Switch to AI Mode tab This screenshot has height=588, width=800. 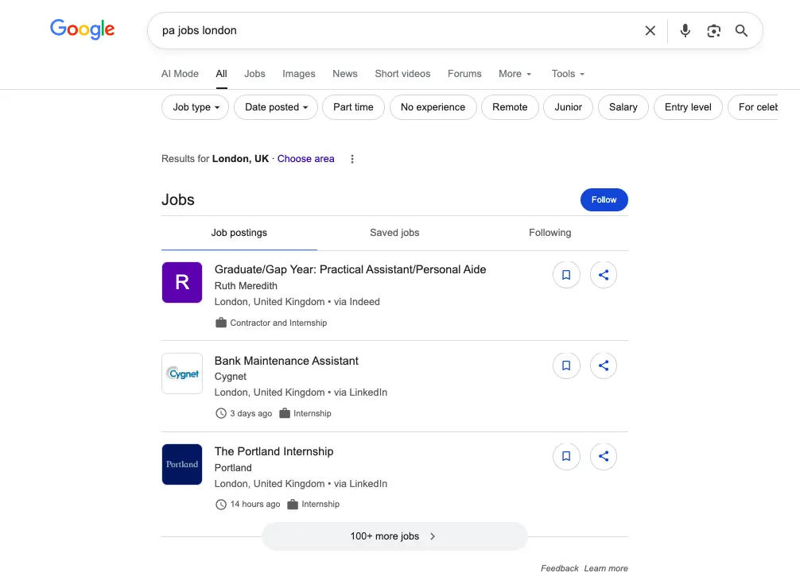pos(180,74)
